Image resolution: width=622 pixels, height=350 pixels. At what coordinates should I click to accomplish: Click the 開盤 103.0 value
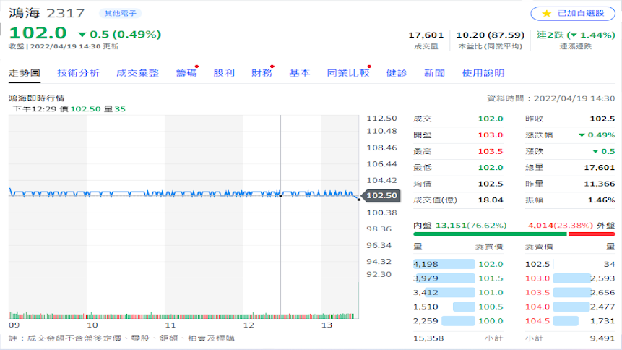[x=491, y=135]
